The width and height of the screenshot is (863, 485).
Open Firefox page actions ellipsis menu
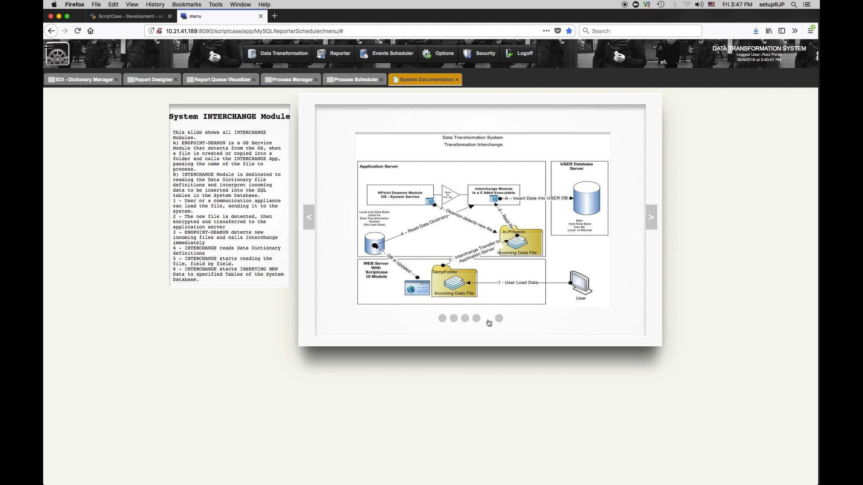click(x=546, y=31)
